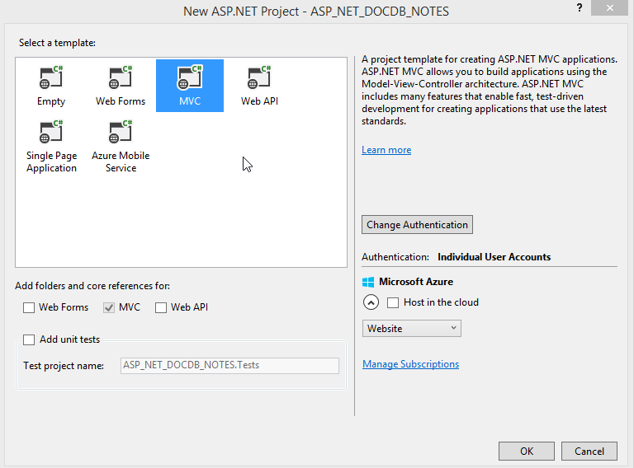The image size is (634, 468).
Task: Select the MVC template icon
Action: click(x=190, y=77)
